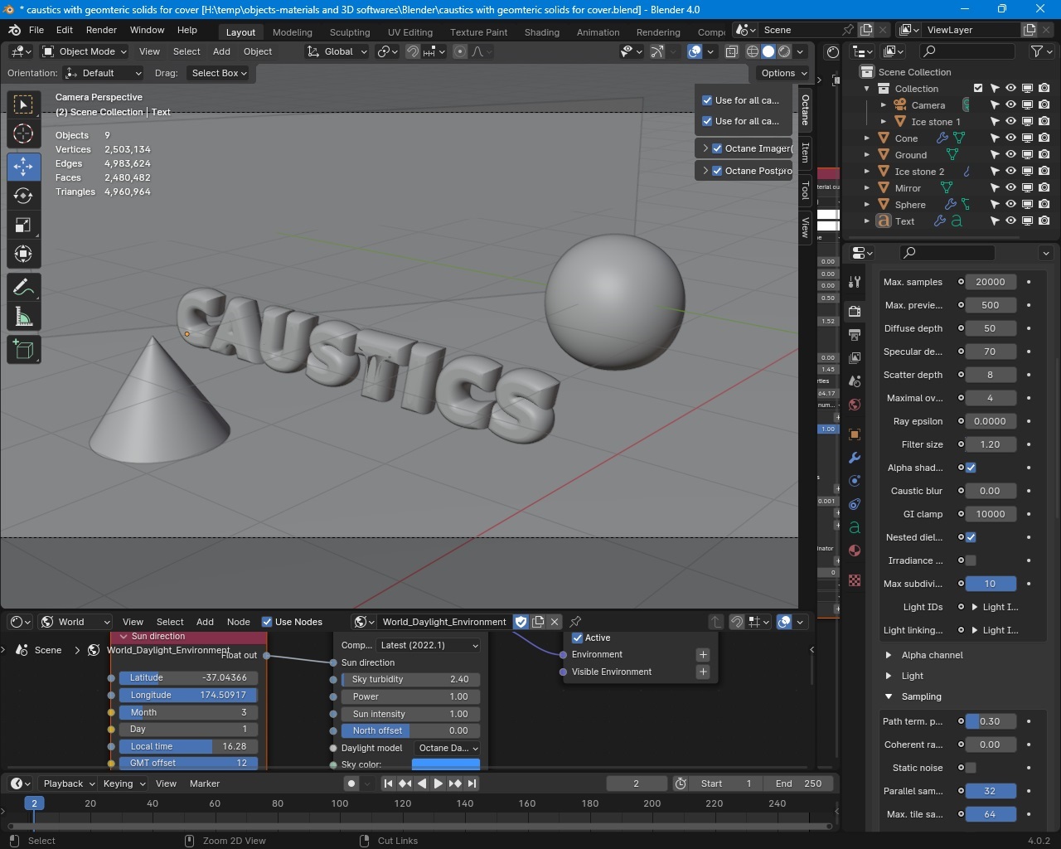The image size is (1061, 849).
Task: Toggle the Octane Postpro checkbox
Action: [x=718, y=171]
